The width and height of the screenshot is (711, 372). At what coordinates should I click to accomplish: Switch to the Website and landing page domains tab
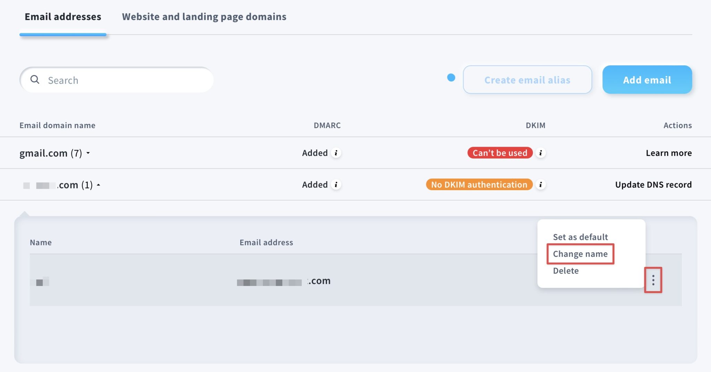pyautogui.click(x=204, y=16)
